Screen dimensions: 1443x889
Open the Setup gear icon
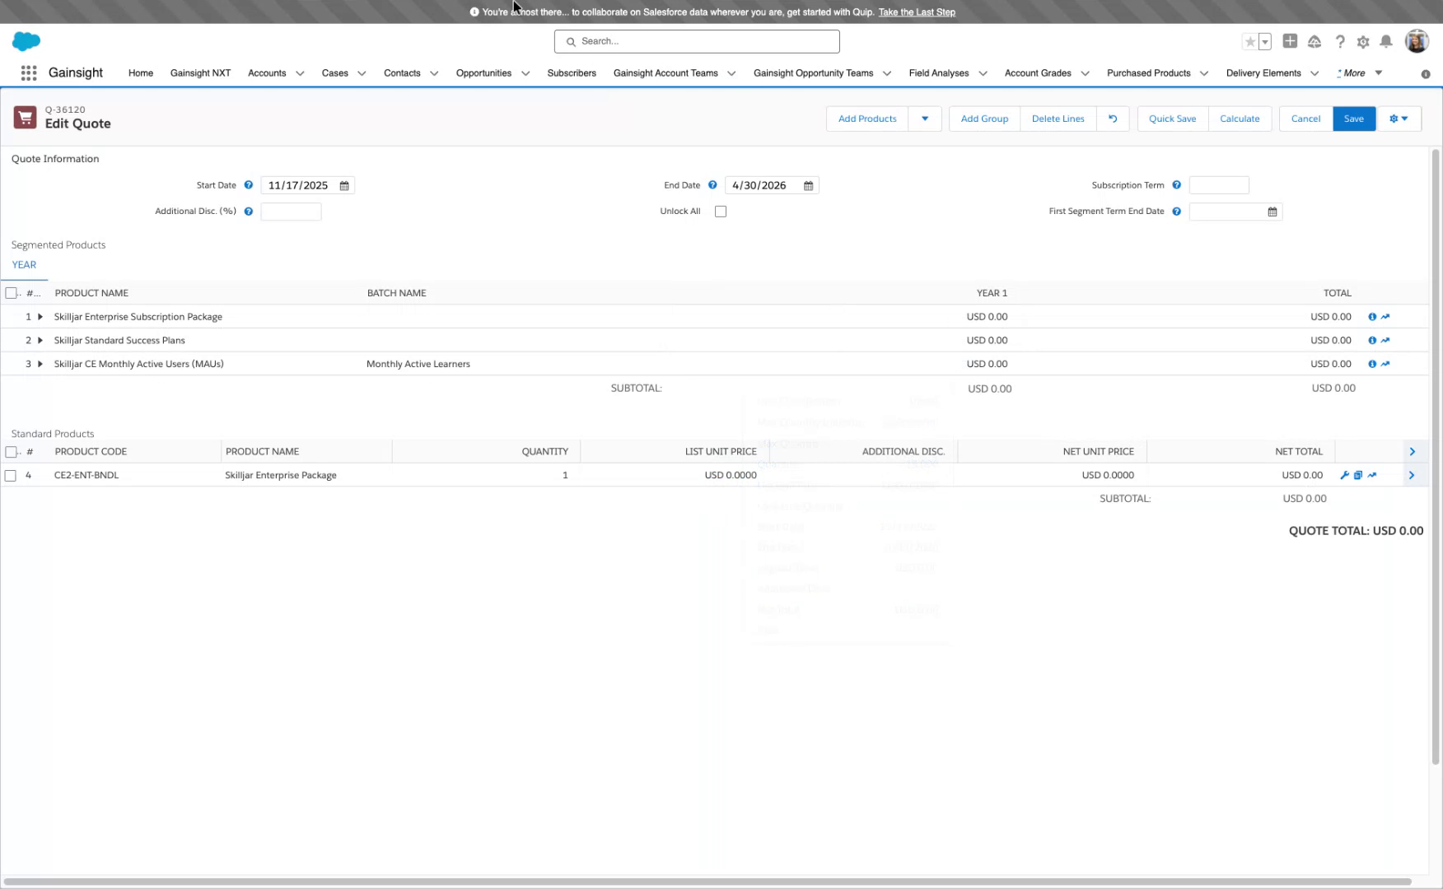[x=1363, y=41]
